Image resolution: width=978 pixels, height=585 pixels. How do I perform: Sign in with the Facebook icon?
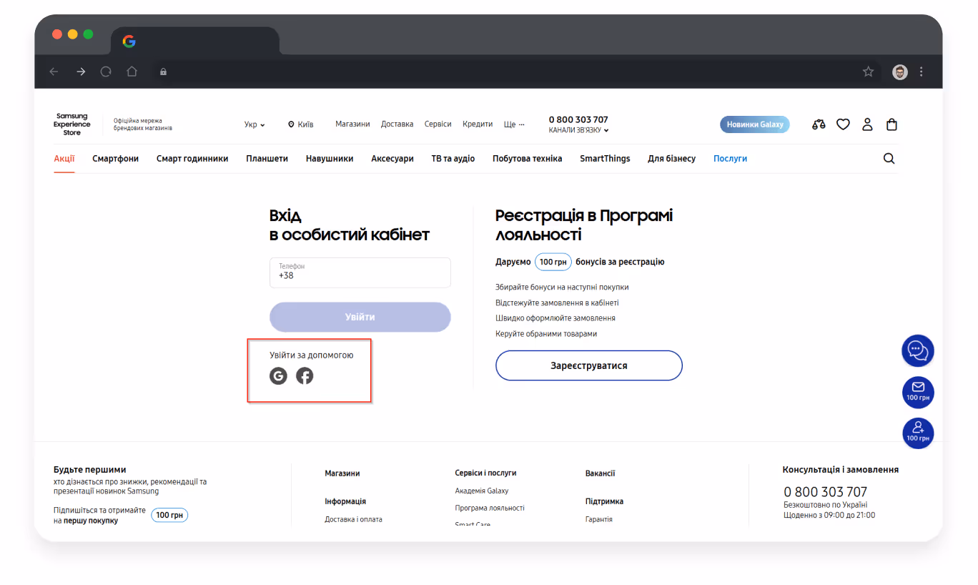pyautogui.click(x=305, y=375)
